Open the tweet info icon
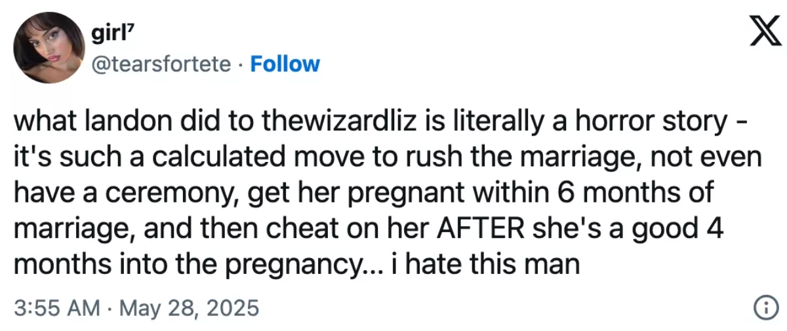Viewport: 787px width, 331px height. 763,308
